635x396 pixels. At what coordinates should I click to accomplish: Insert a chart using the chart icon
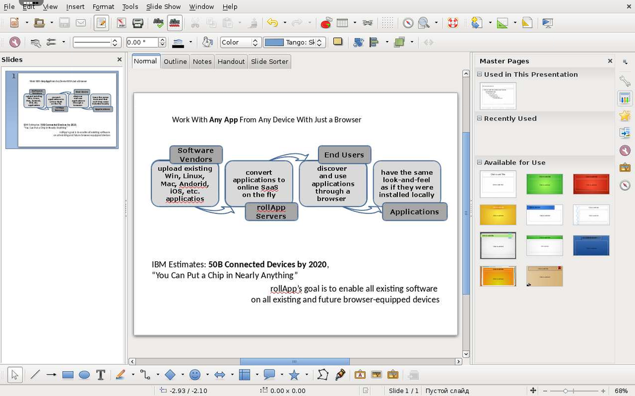coord(326,23)
